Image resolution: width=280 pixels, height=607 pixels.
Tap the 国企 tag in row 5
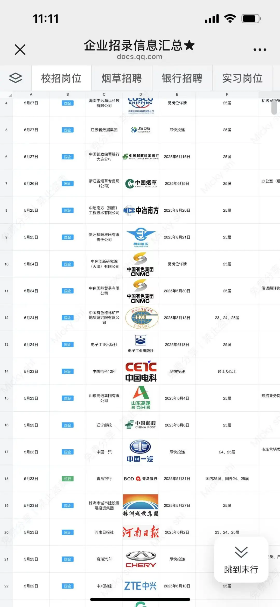(x=68, y=130)
